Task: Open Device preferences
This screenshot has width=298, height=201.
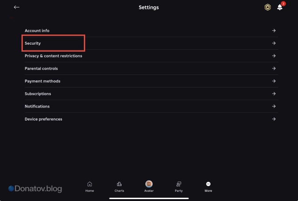Action: (43, 119)
